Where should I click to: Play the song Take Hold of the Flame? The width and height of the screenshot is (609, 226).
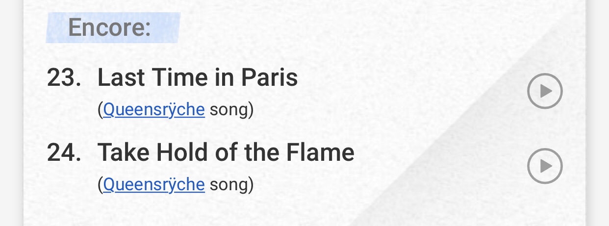point(544,166)
